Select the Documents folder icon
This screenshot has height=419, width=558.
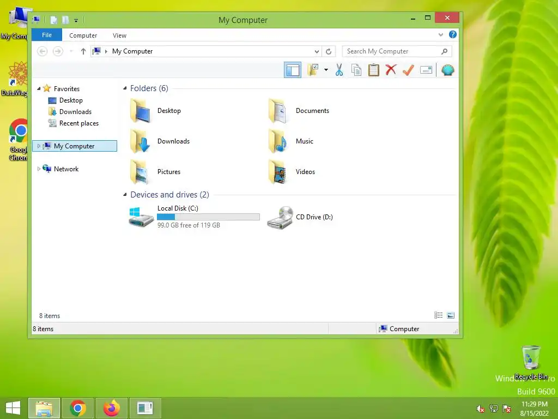[x=277, y=110]
